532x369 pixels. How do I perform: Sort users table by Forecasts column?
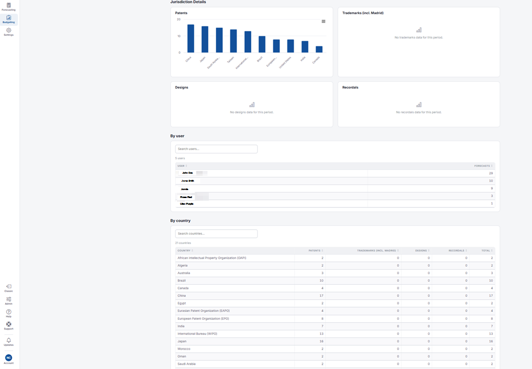tap(484, 166)
